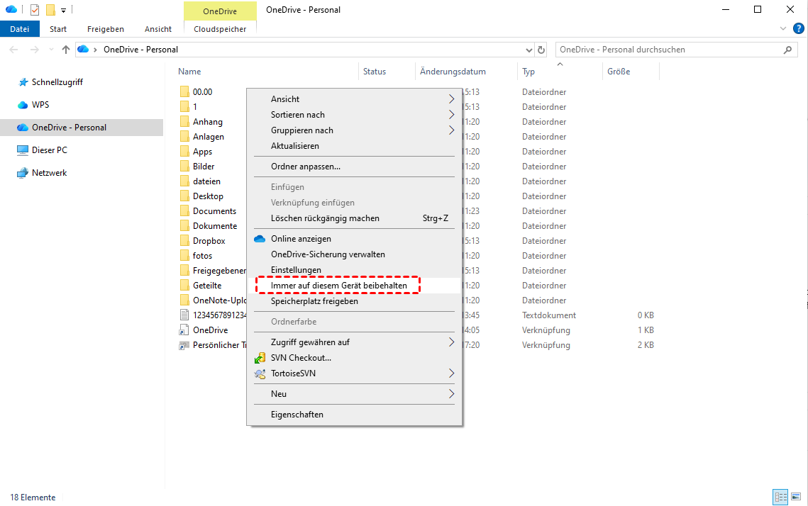808x506 pixels.
Task: Open the address bar history dropdown
Action: click(528, 50)
